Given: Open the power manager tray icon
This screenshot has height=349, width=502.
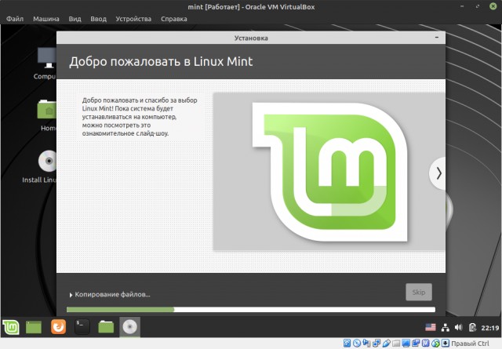Looking at the screenshot, I should (472, 327).
